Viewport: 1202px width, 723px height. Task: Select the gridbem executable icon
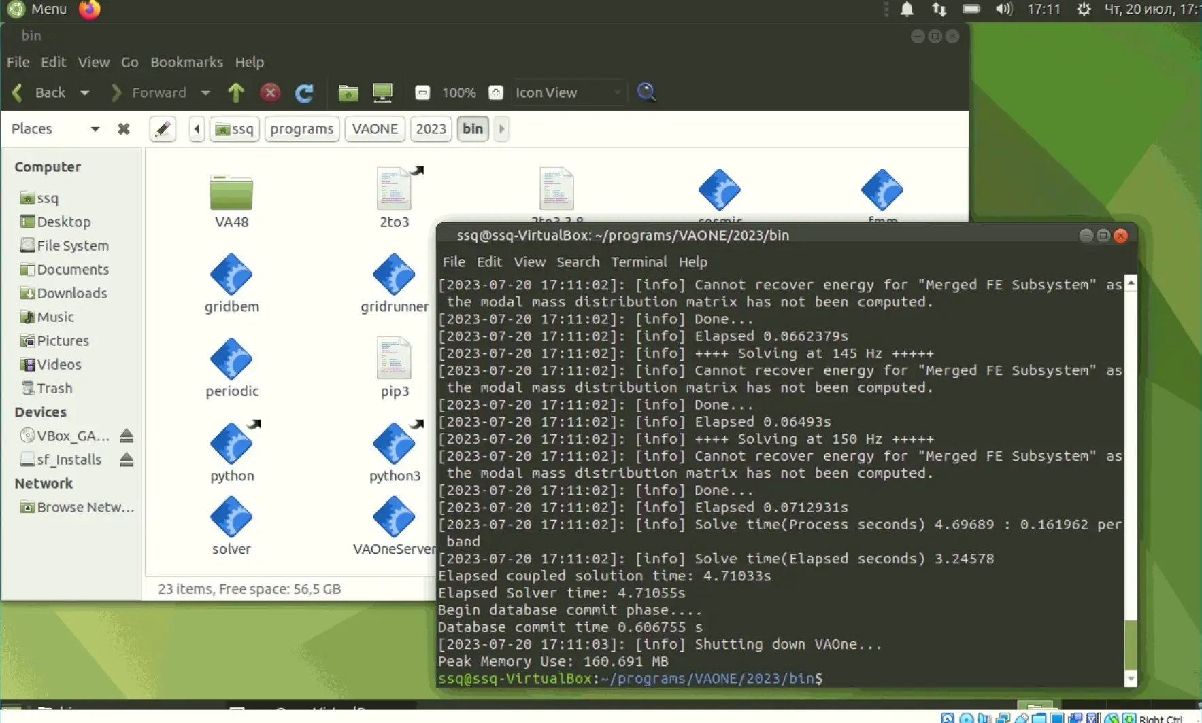click(231, 275)
